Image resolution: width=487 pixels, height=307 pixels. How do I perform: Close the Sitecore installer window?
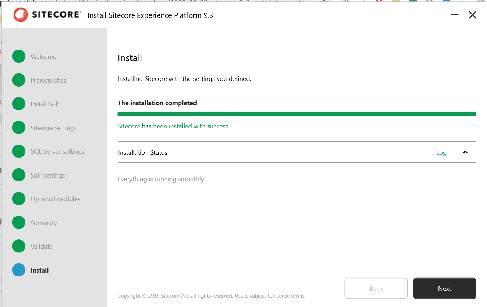point(473,15)
